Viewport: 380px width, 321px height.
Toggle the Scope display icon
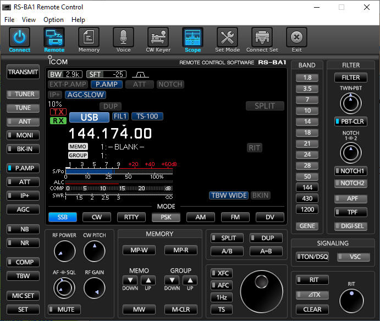point(192,37)
